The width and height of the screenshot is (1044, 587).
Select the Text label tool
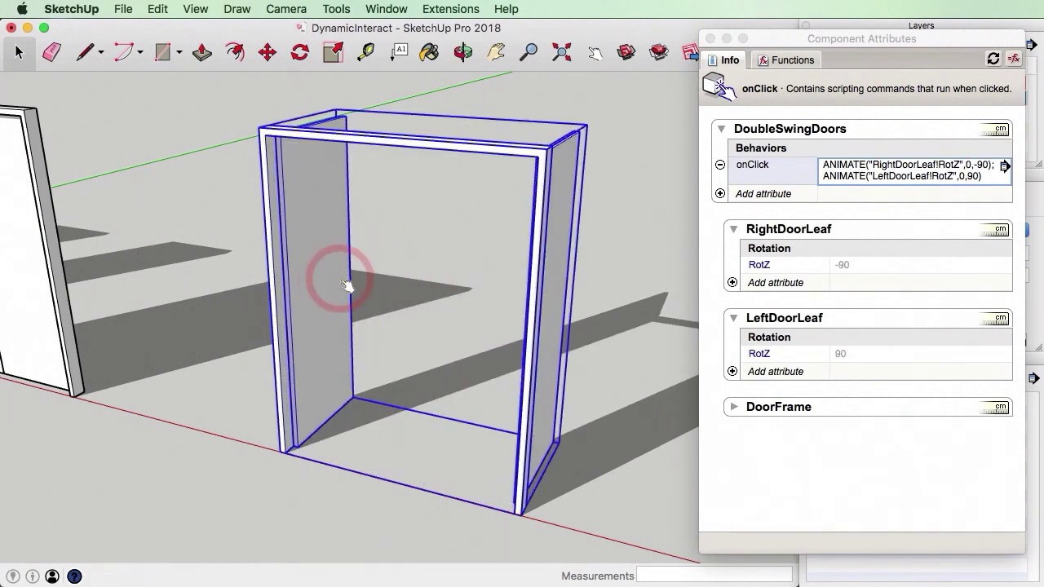click(x=398, y=52)
